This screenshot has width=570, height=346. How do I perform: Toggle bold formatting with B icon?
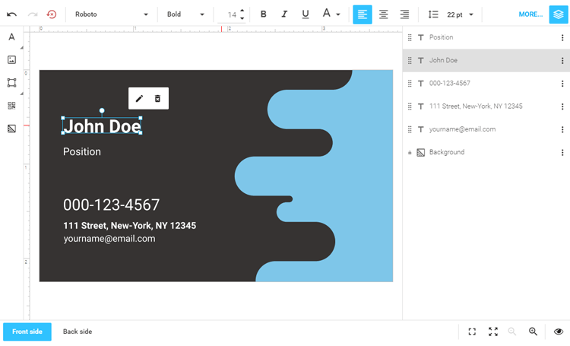[264, 14]
